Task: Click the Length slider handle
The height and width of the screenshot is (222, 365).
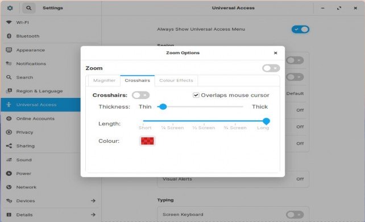Action: 266,121
